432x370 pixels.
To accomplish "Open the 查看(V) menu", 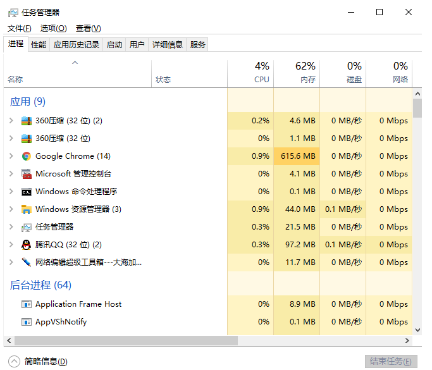I will pyautogui.click(x=88, y=28).
